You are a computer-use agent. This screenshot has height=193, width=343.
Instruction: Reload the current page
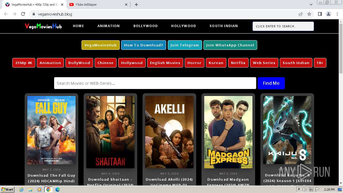click(x=23, y=14)
